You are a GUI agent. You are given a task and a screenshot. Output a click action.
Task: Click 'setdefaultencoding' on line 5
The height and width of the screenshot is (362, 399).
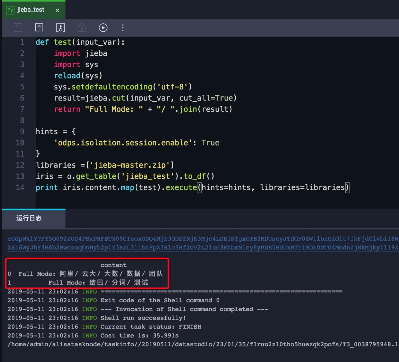pos(112,87)
